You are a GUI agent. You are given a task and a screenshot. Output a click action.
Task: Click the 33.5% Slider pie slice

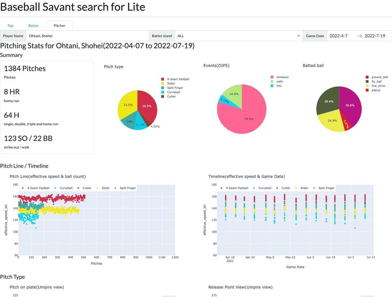point(127,105)
